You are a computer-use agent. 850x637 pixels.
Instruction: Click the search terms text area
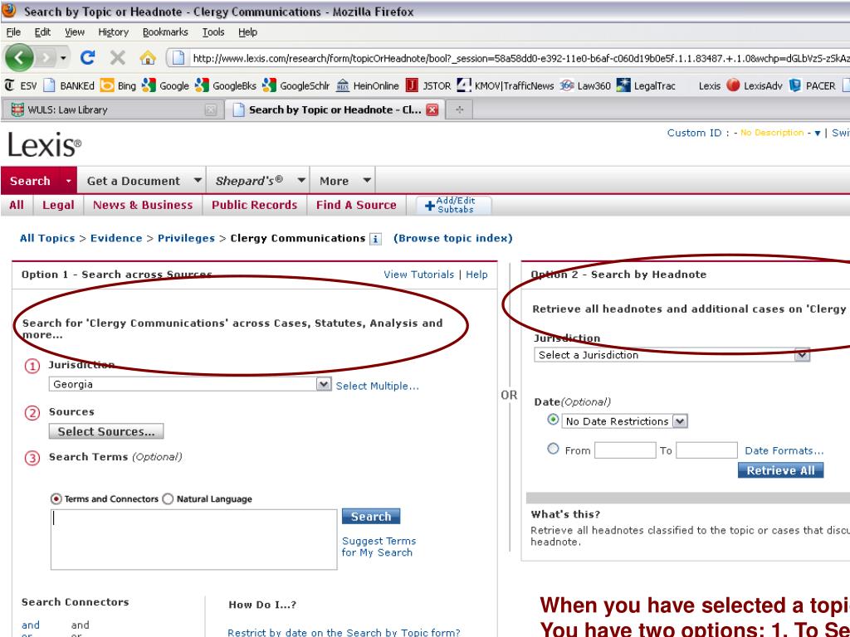tap(193, 539)
